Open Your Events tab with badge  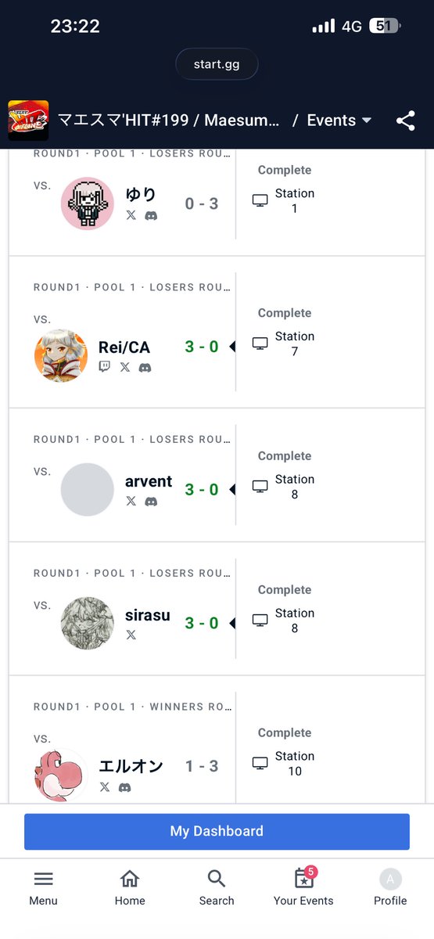pos(303,887)
